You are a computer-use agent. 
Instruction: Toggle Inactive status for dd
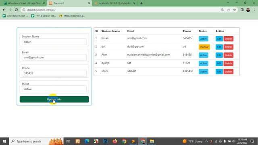click(x=204, y=47)
